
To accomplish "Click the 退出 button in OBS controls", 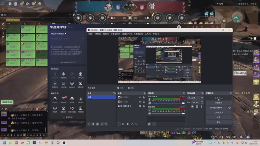I will [x=219, y=122].
